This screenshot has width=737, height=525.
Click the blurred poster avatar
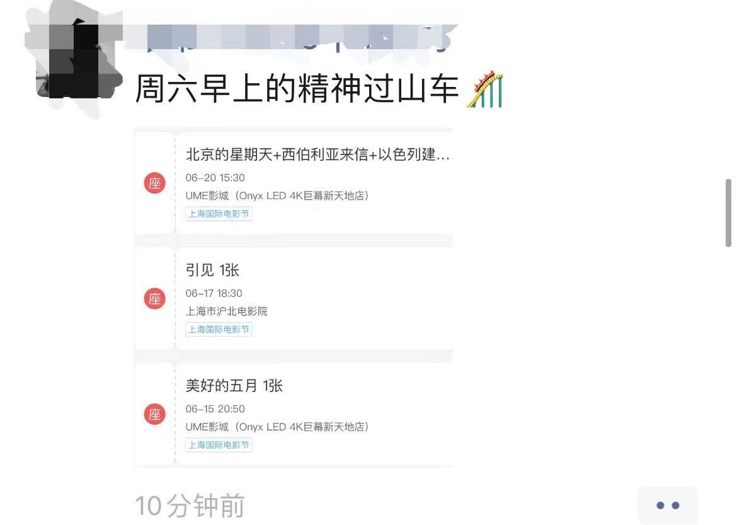(74, 61)
